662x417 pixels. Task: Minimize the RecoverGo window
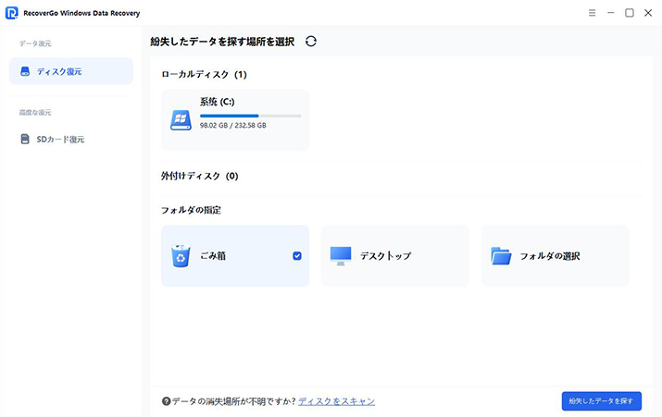[x=610, y=13]
